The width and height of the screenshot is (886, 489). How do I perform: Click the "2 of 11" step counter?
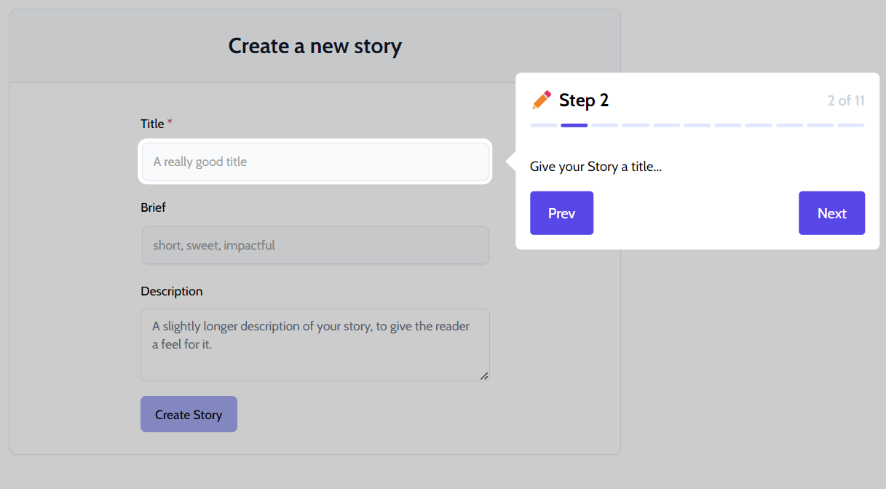coord(845,100)
